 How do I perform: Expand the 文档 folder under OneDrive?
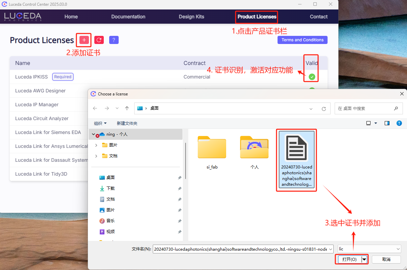click(x=96, y=156)
